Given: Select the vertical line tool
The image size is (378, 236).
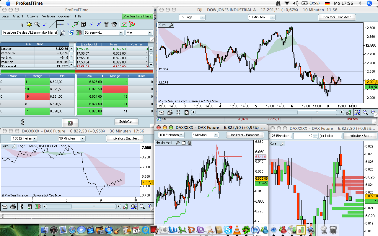Looking at the screenshot, I should click(x=68, y=24).
